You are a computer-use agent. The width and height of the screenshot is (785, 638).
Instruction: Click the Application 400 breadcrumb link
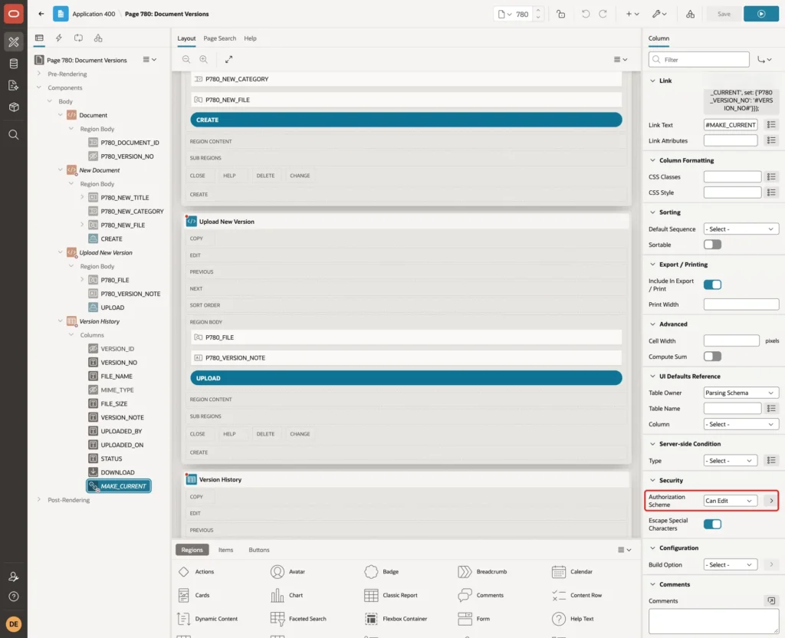coord(94,14)
